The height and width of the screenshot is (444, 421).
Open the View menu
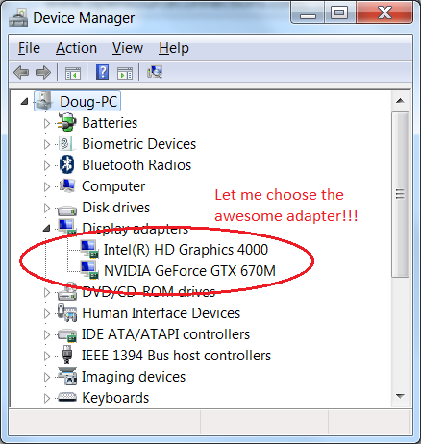pos(128,48)
